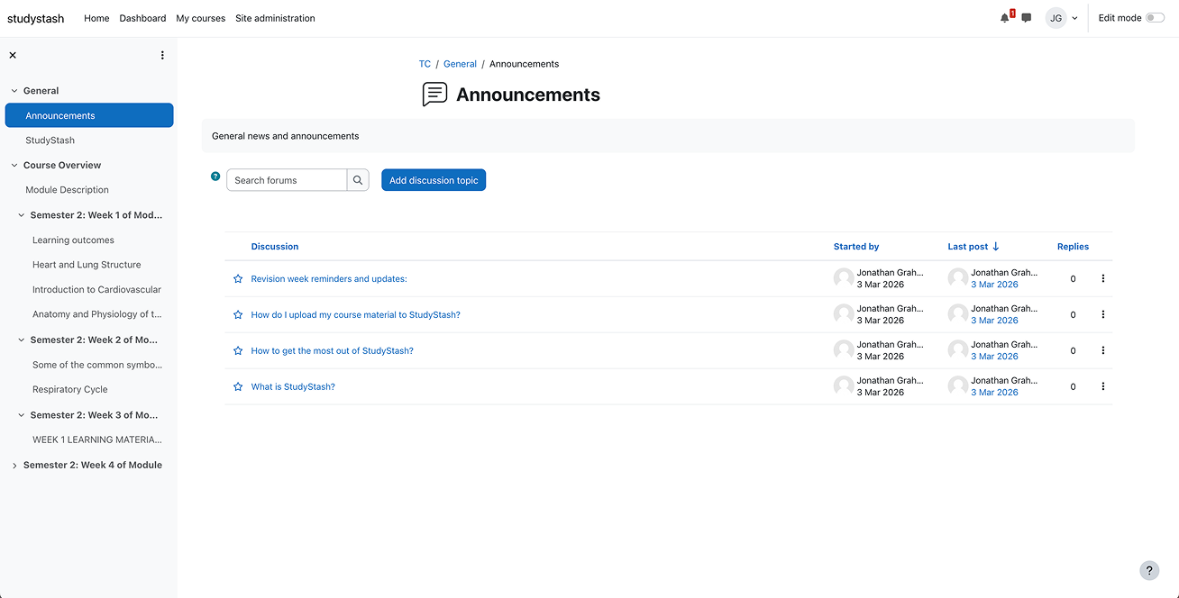Viewport: 1179px width, 598px height.
Task: Open Respiratory Cycle in course index
Action: tap(70, 390)
